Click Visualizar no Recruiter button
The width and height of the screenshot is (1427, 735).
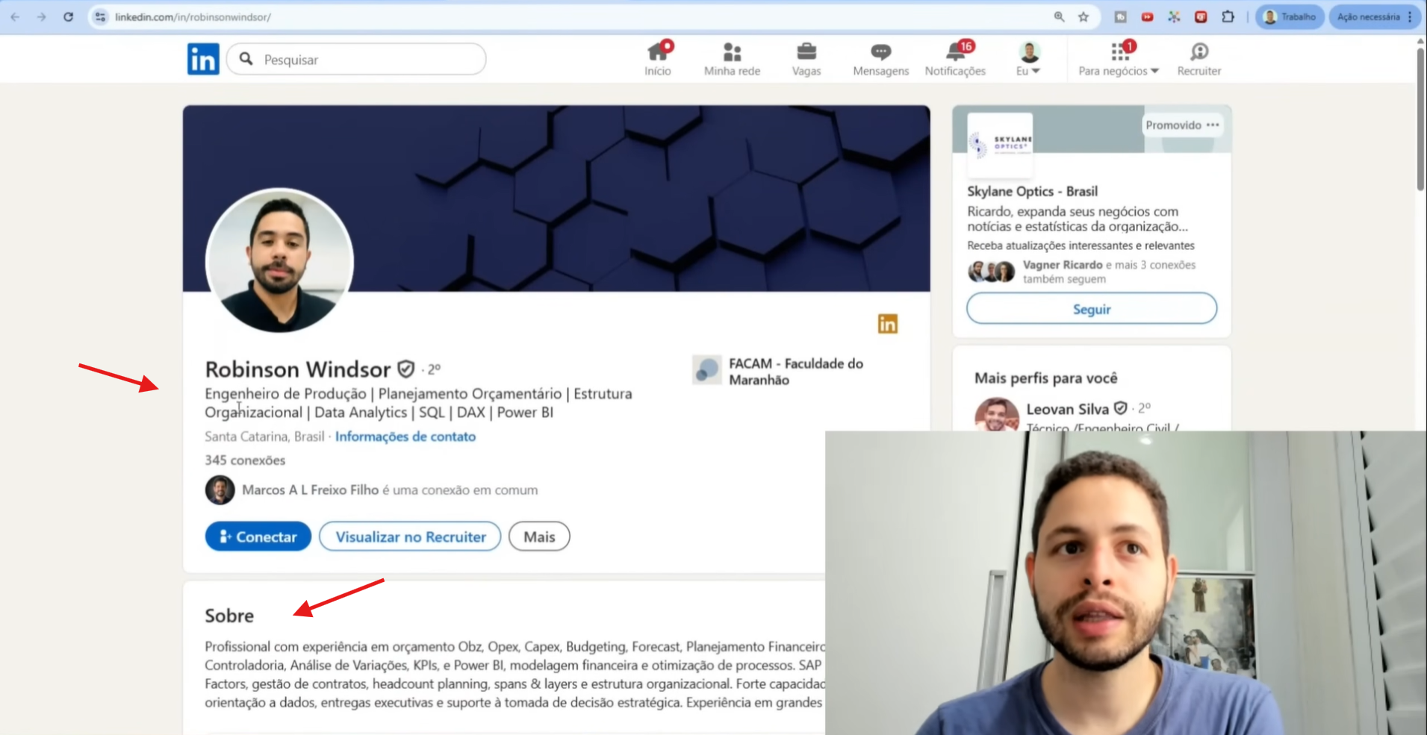pos(410,537)
